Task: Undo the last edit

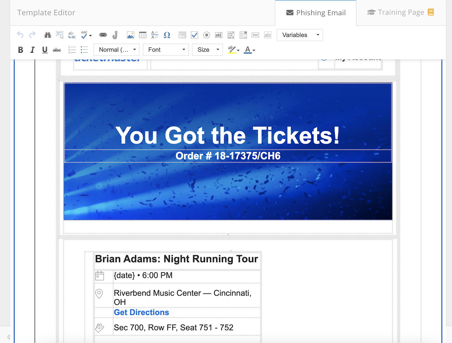Action: [20, 35]
